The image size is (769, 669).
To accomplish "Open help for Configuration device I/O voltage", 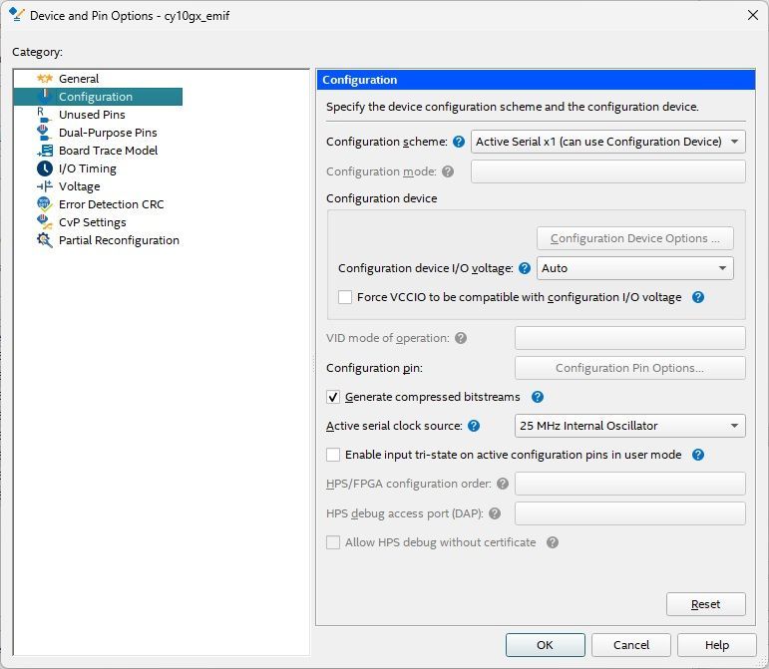I will coord(525,268).
